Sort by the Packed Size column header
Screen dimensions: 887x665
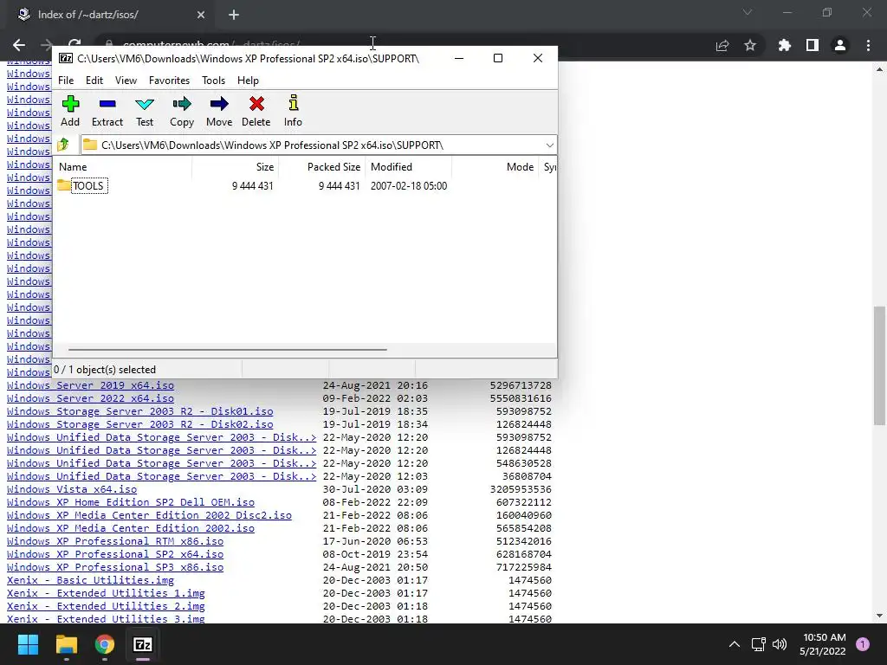[321, 167]
